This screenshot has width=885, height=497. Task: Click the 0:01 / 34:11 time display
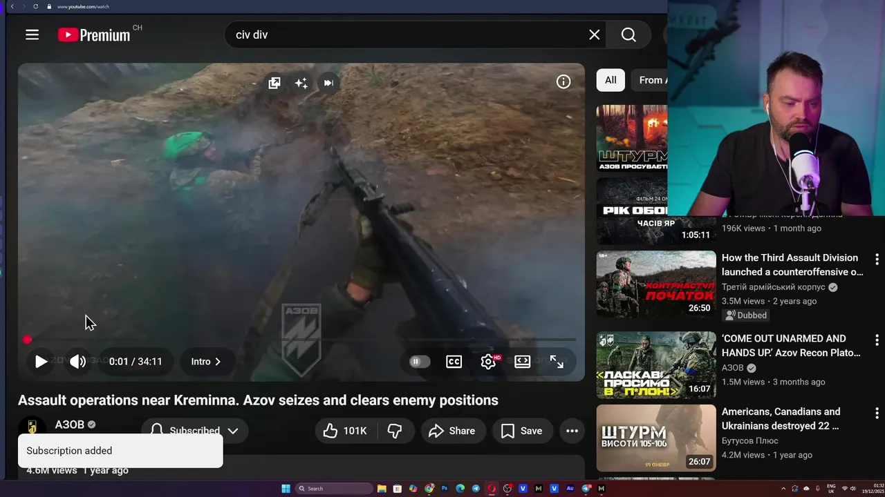tap(136, 362)
